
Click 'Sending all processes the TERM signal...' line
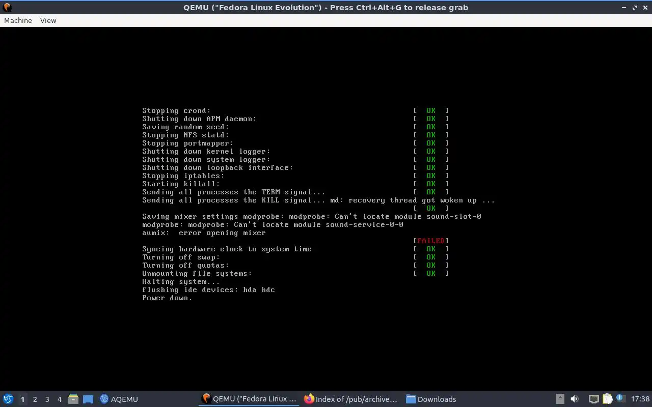click(x=233, y=192)
